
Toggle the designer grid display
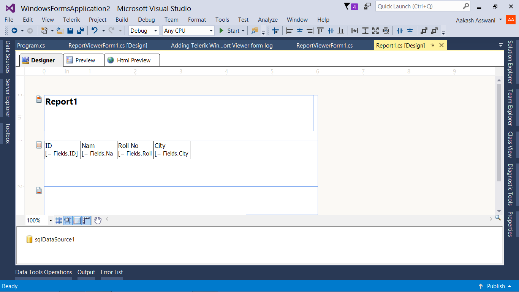pos(59,220)
